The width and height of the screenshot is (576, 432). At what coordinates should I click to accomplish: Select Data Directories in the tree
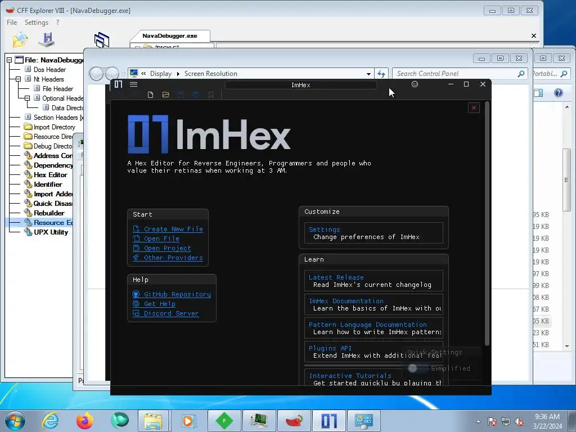(67, 107)
